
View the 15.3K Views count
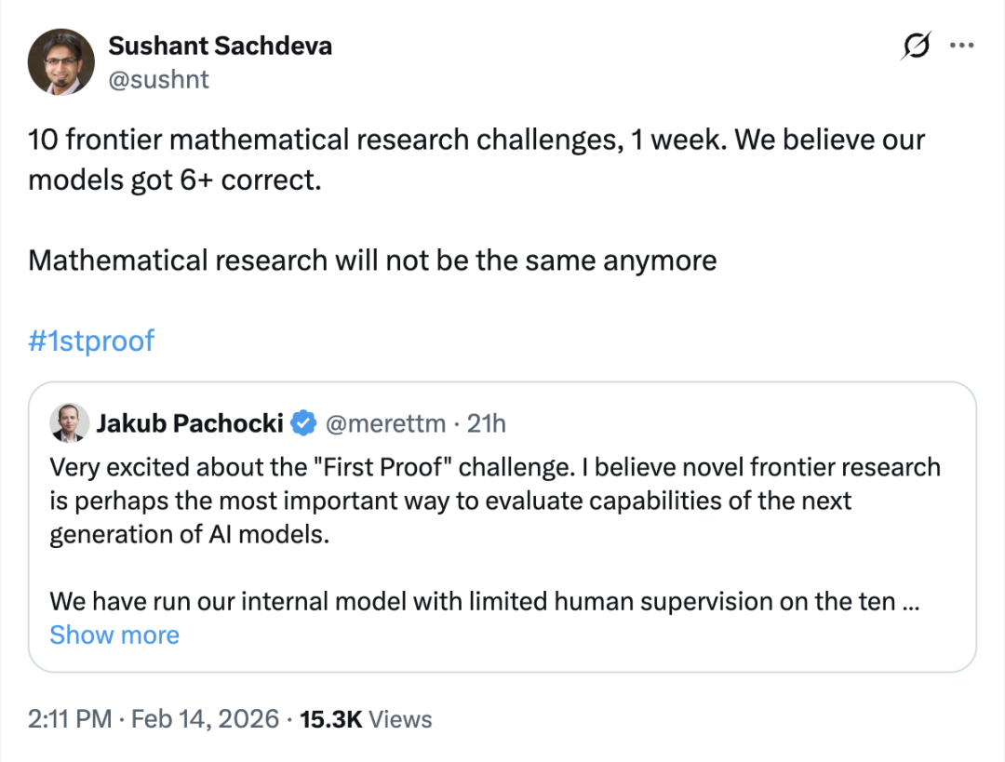[366, 718]
